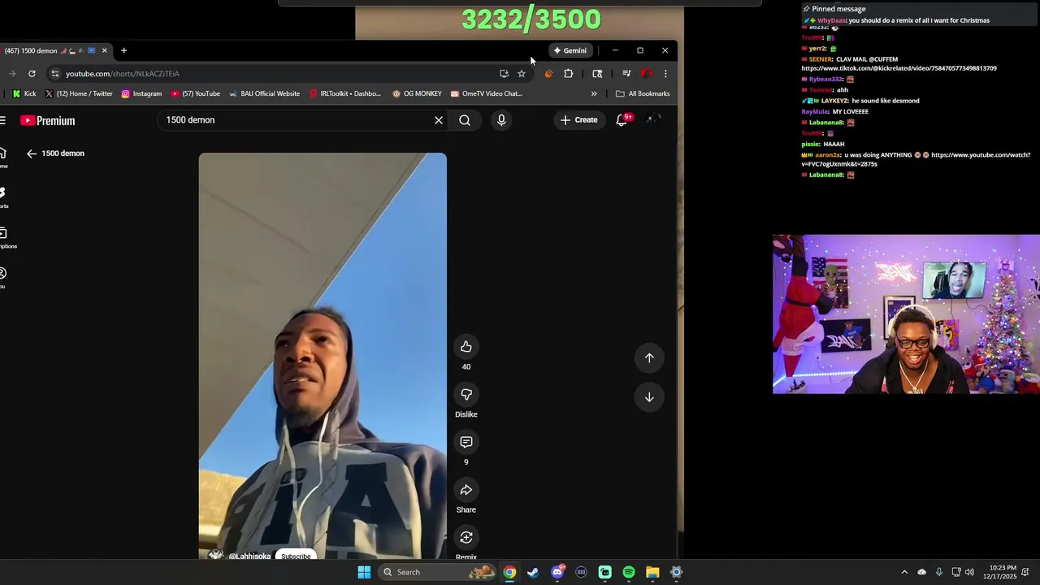1040x585 pixels.
Task: Show hidden system tray icons
Action: pyautogui.click(x=904, y=572)
